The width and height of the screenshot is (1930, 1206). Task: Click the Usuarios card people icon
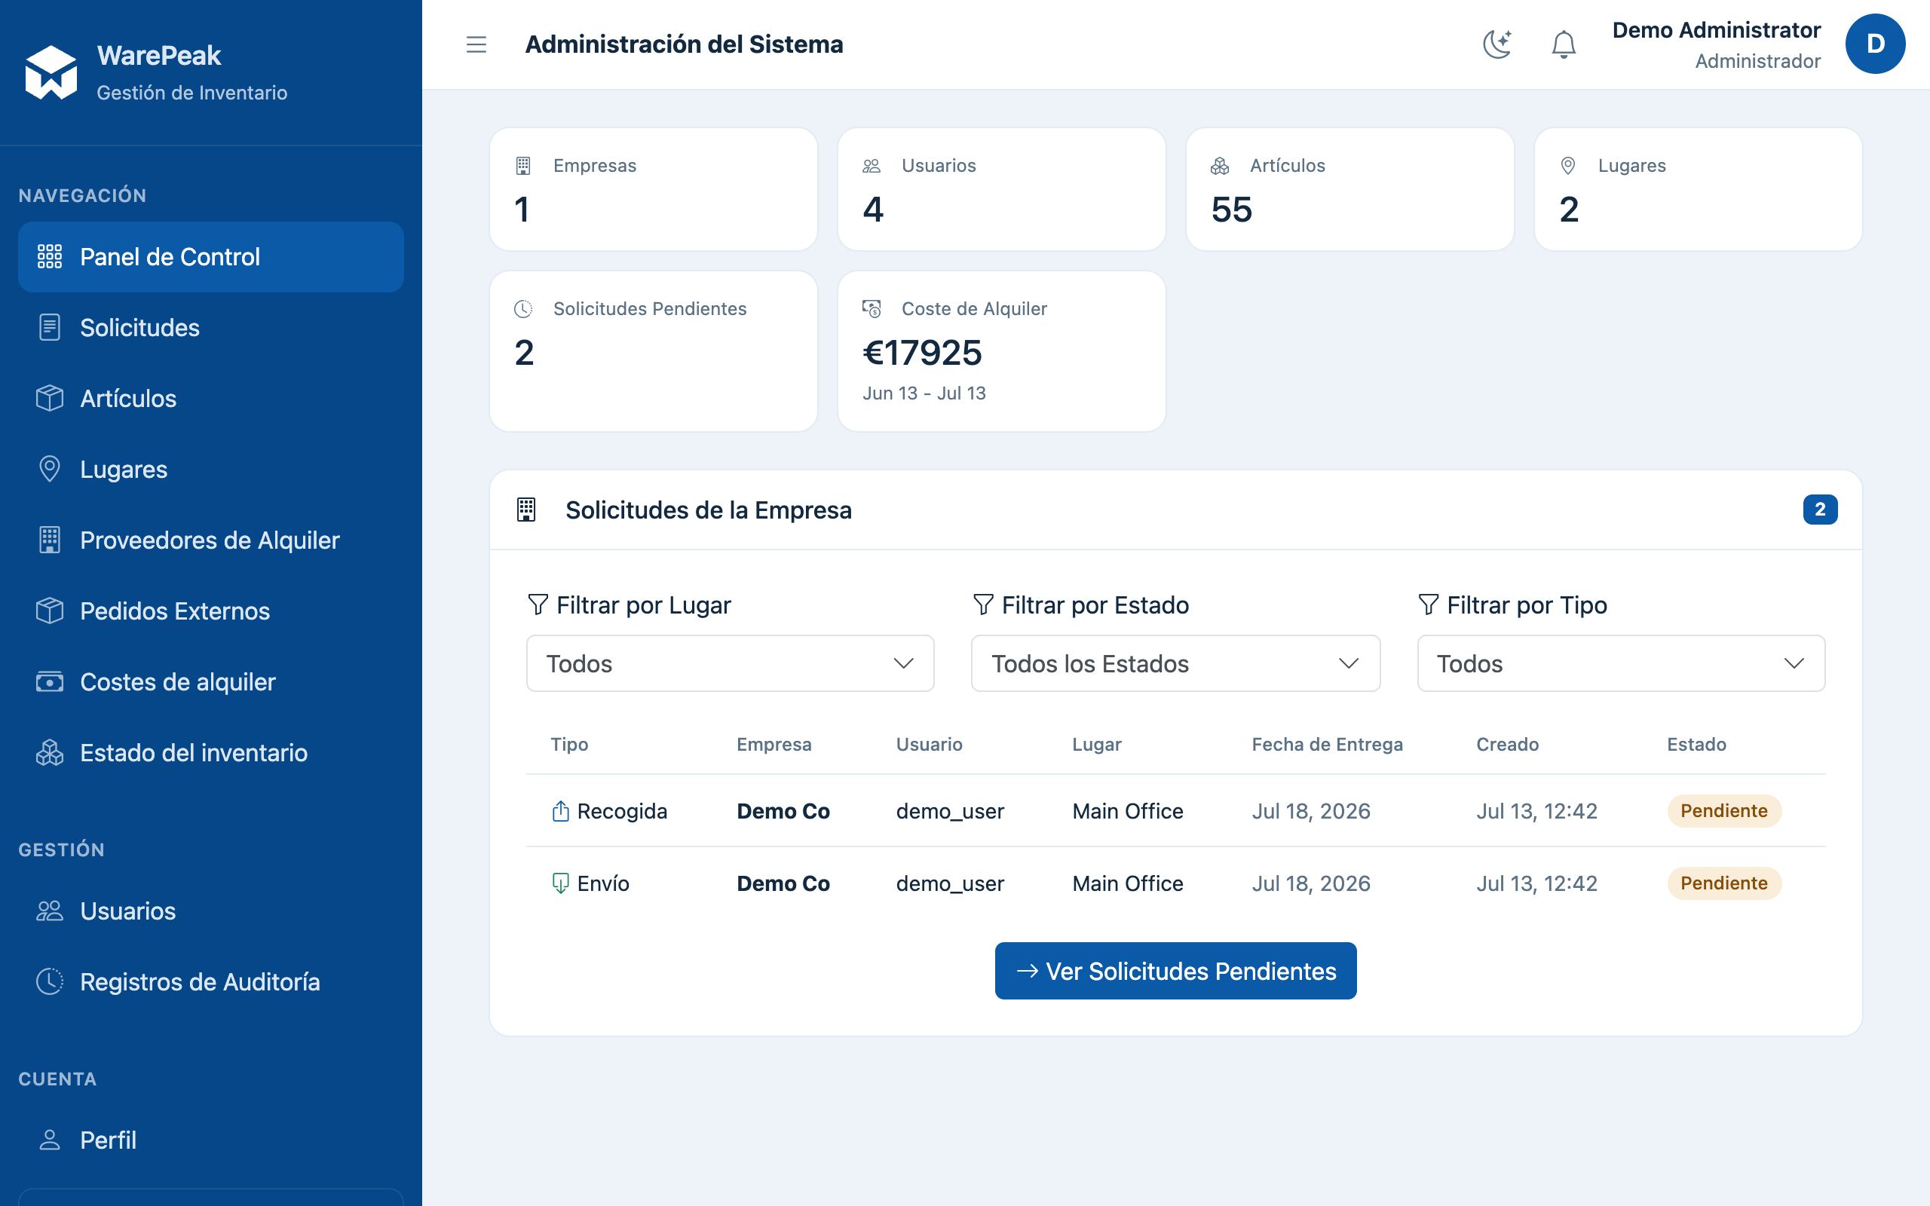pos(871,166)
